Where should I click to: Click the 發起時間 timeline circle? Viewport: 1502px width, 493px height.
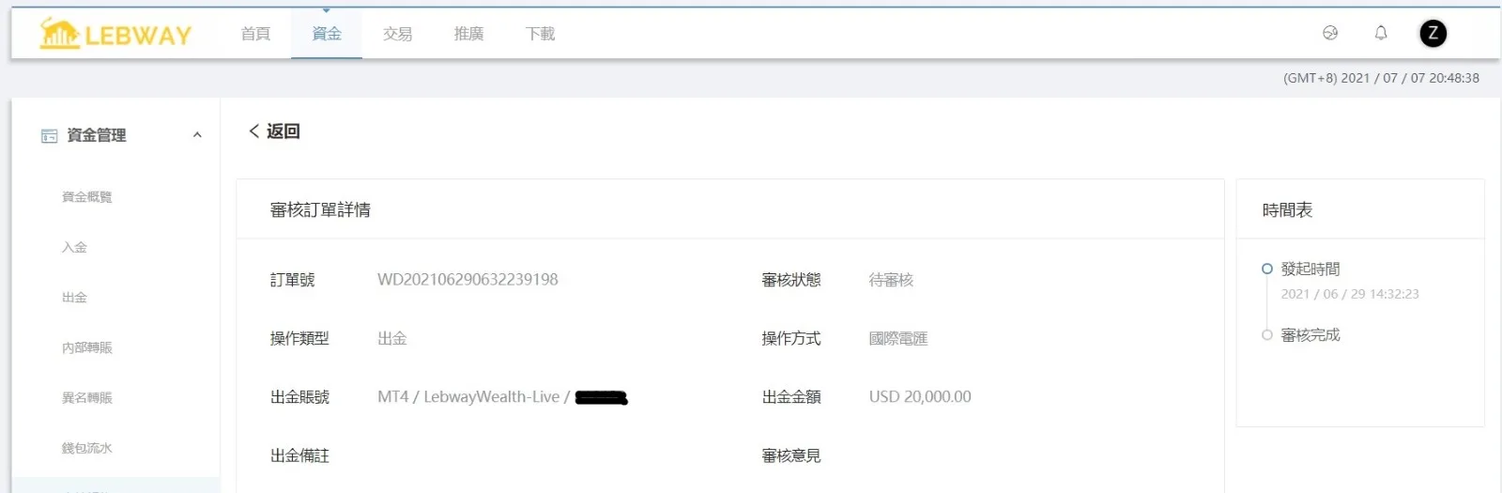point(1267,269)
